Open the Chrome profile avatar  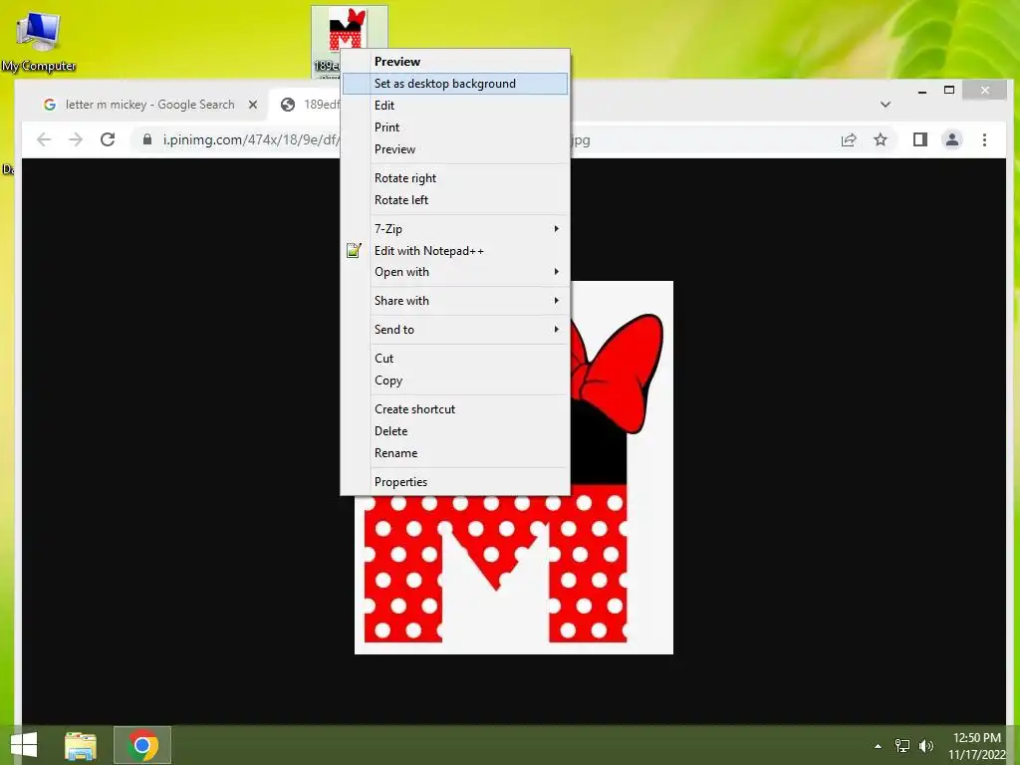pyautogui.click(x=951, y=139)
